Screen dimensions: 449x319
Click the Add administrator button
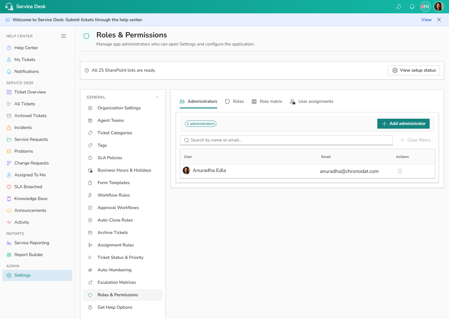(403, 124)
